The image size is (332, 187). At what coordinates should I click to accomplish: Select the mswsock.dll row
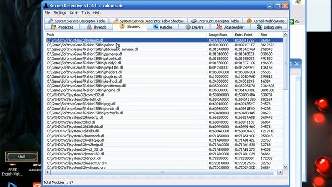pos(164,136)
